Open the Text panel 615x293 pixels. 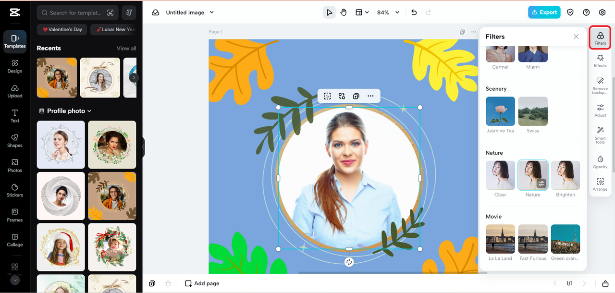point(15,116)
